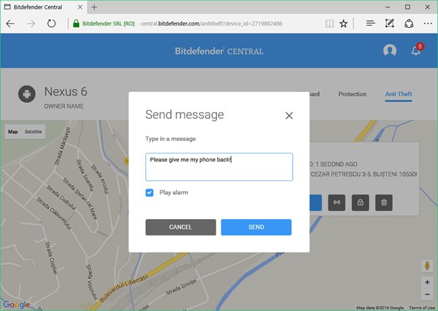Click inside the message text box
Viewport: 438px width, 311px height.
click(x=219, y=167)
